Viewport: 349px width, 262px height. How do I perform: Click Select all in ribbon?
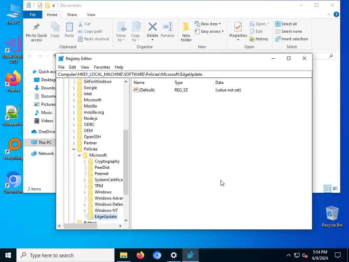click(x=286, y=24)
